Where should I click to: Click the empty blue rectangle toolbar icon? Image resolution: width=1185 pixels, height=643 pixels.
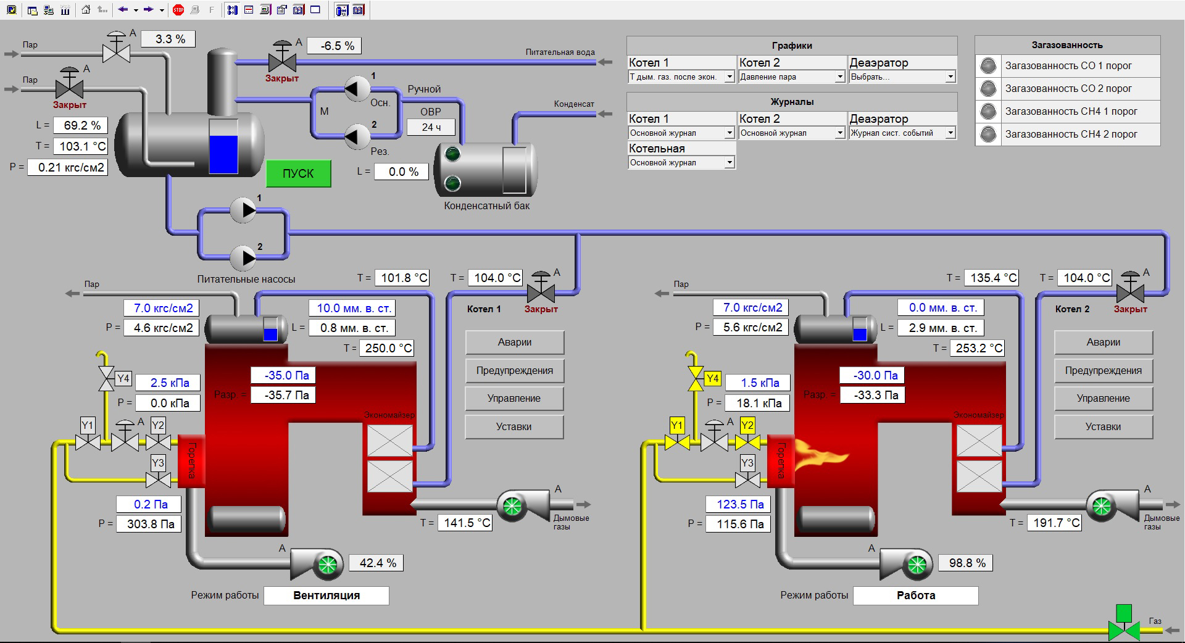315,10
